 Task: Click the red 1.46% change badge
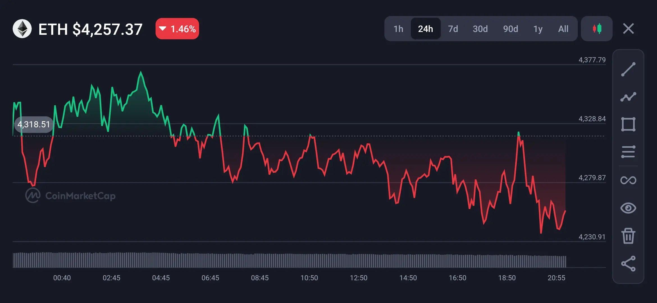click(x=177, y=29)
